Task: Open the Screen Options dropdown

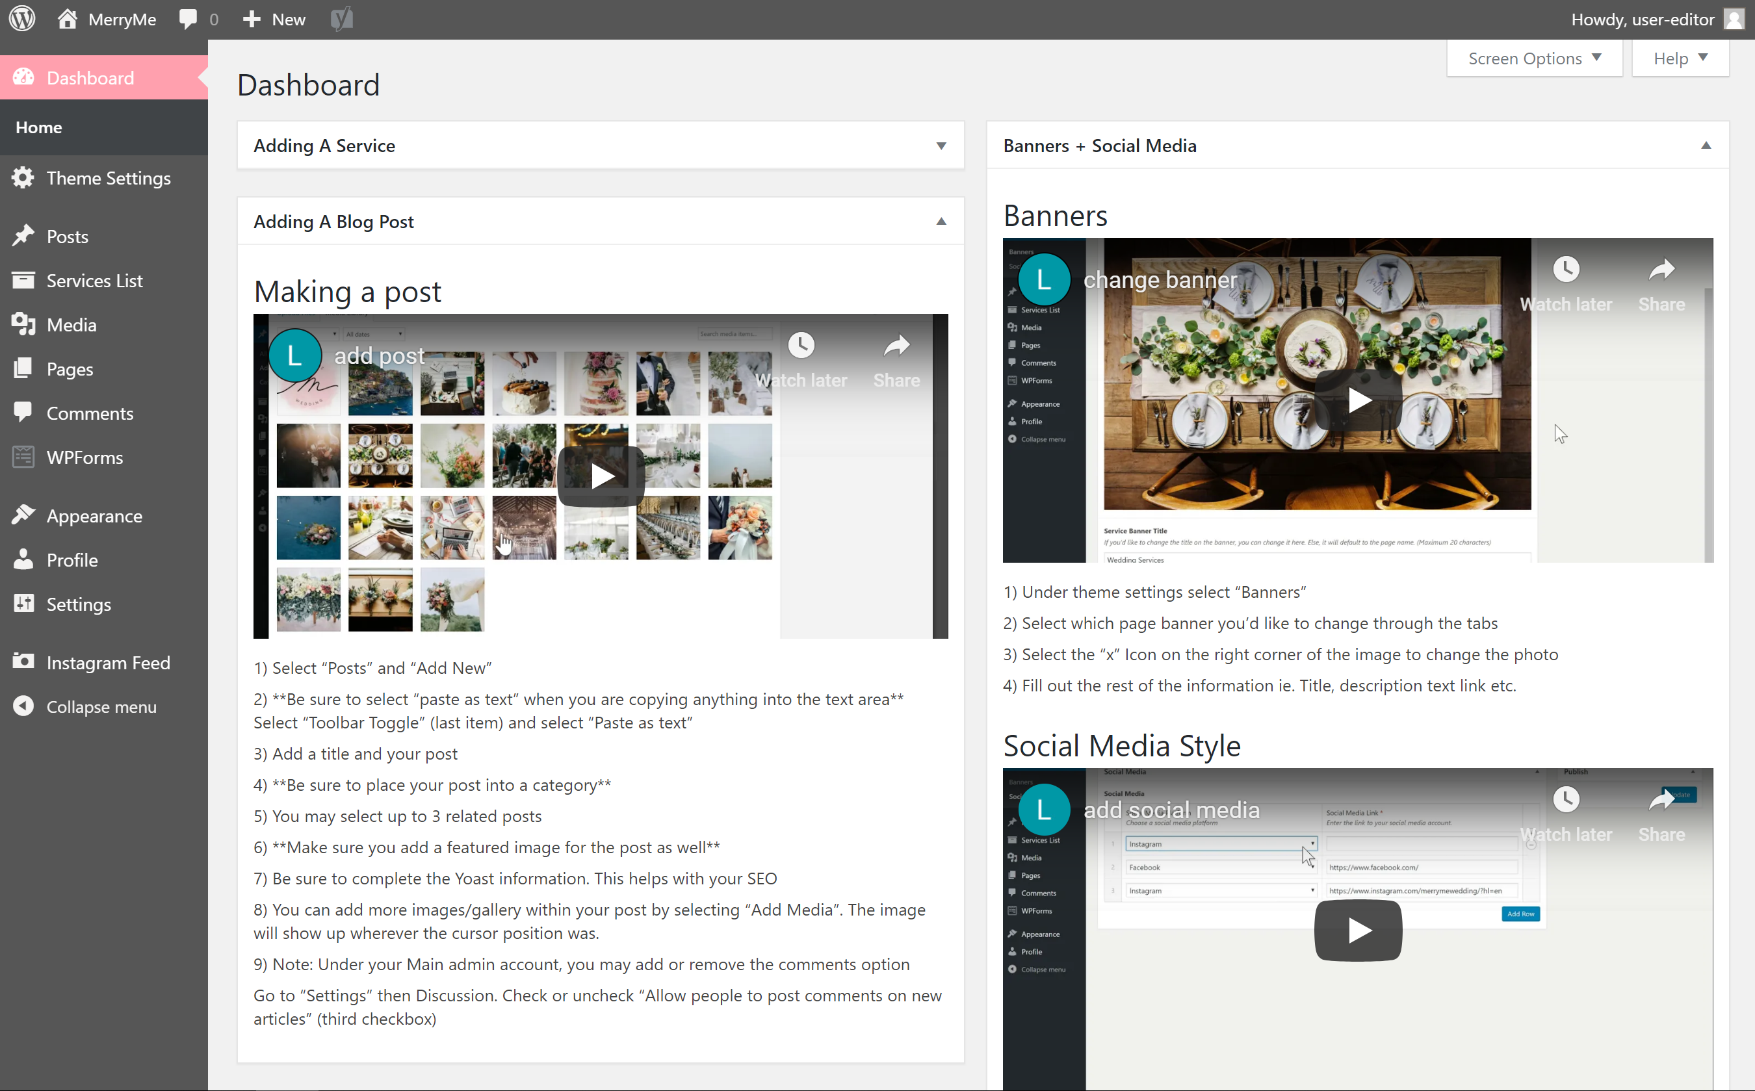Action: 1534,58
